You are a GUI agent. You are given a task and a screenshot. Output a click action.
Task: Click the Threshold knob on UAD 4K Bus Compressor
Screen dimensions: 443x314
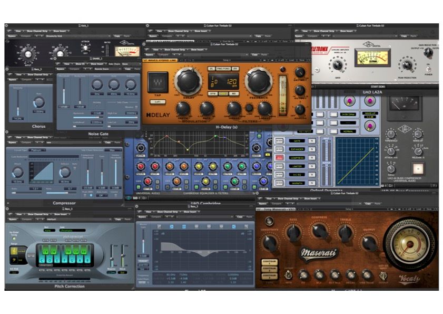(x=391, y=134)
